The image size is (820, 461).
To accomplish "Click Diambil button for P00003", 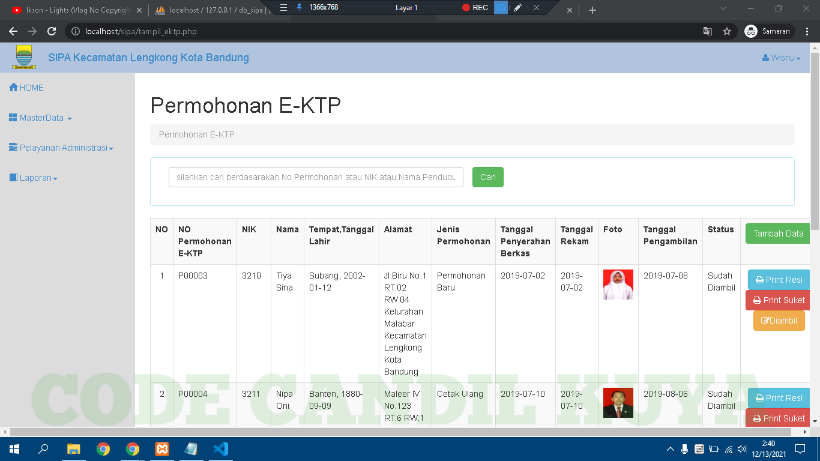I will [779, 321].
